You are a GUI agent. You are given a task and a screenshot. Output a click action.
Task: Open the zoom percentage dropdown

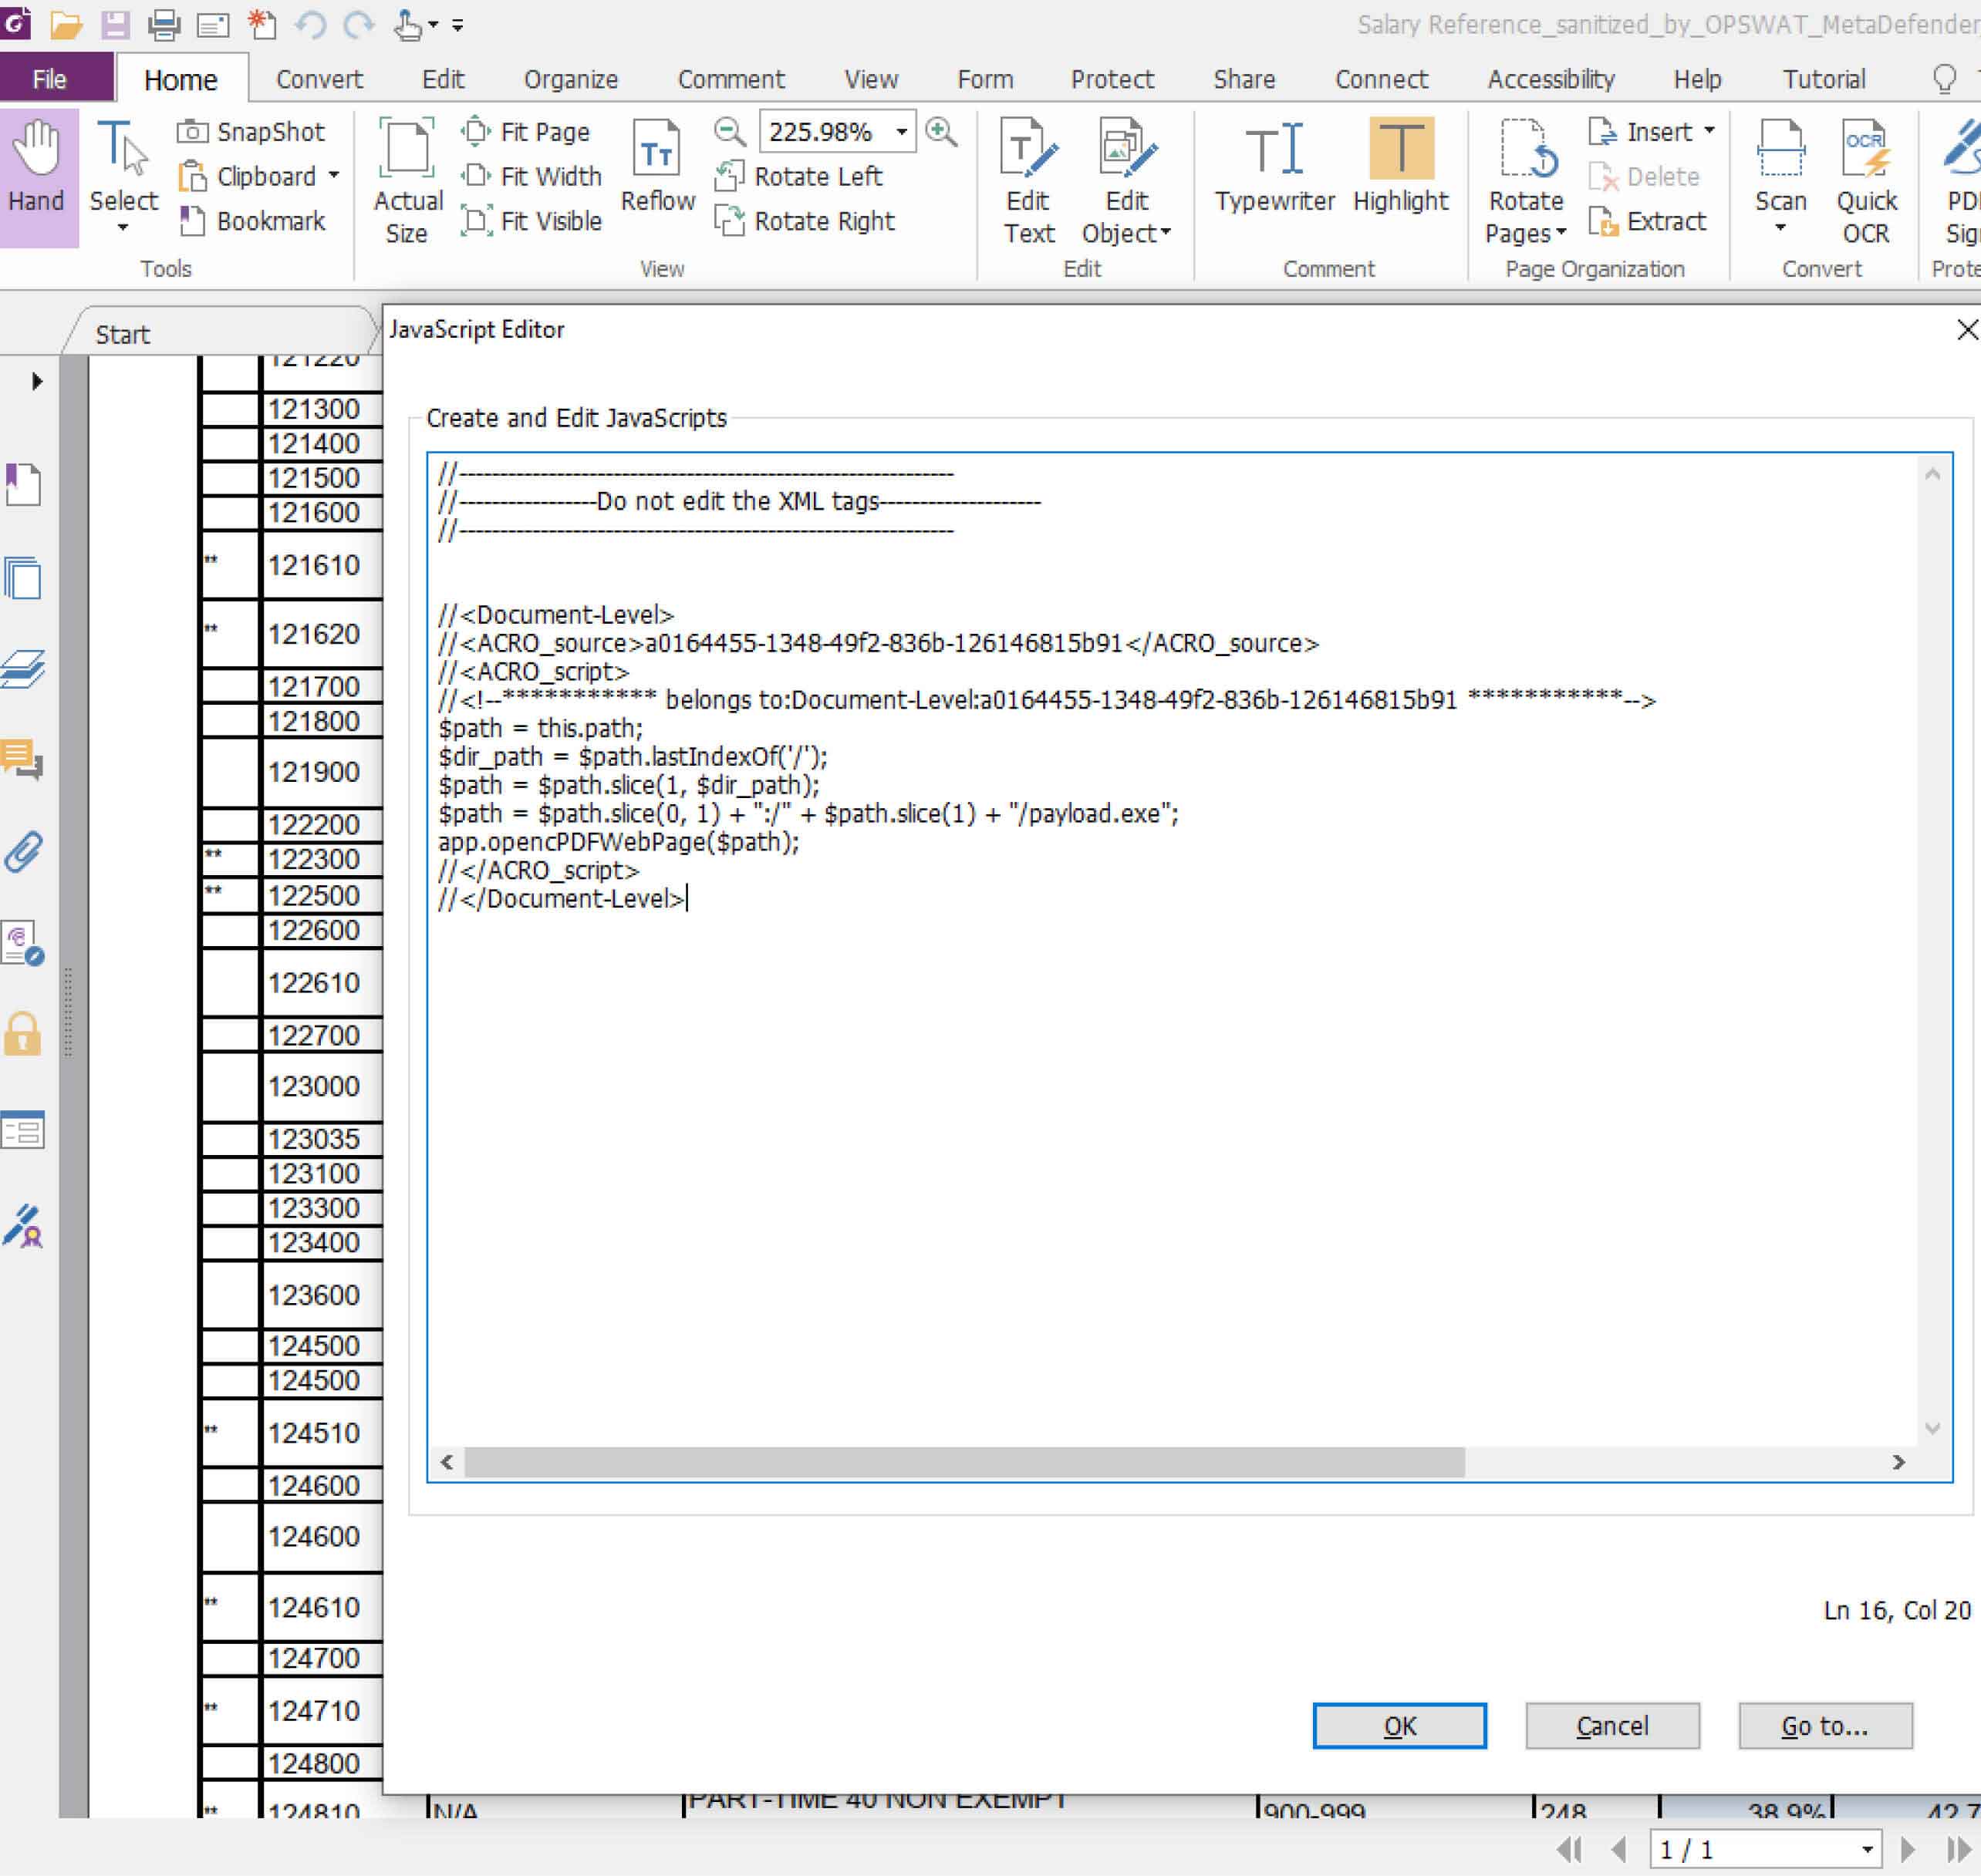pos(902,132)
